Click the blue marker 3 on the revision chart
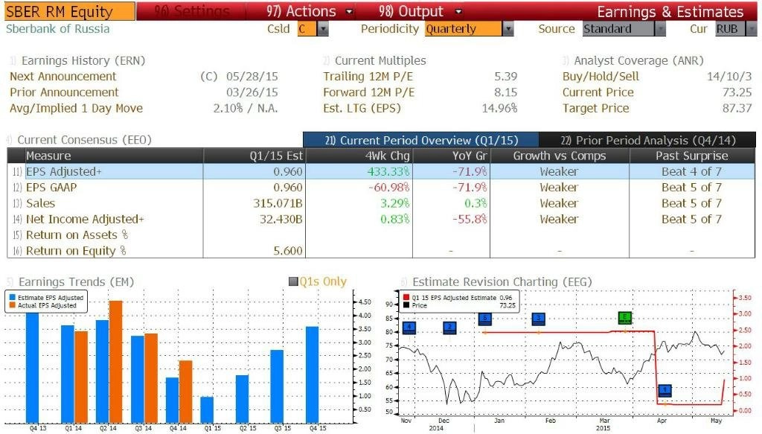The image size is (762, 434). point(539,319)
